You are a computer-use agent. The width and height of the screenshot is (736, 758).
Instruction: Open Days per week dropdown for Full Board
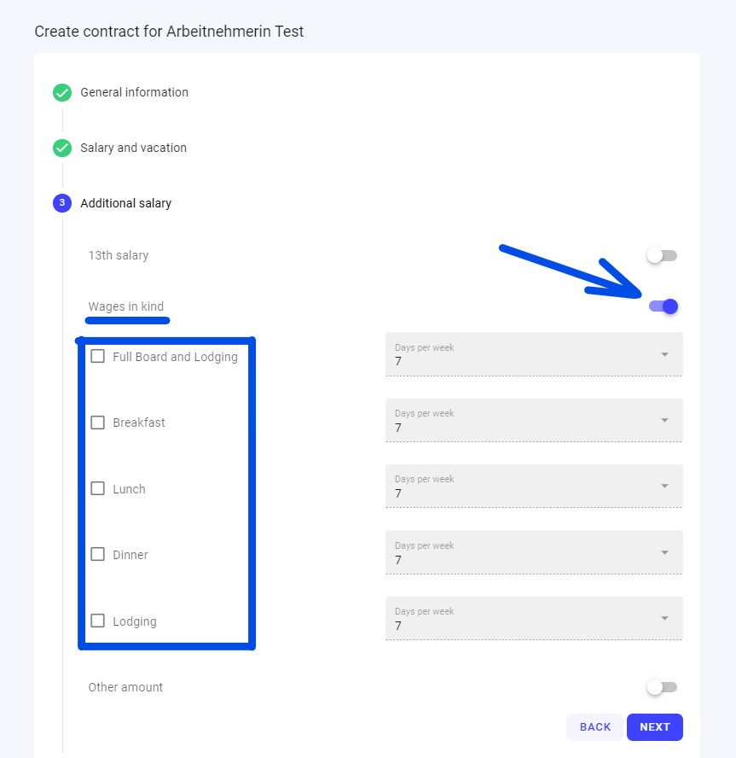(x=534, y=354)
